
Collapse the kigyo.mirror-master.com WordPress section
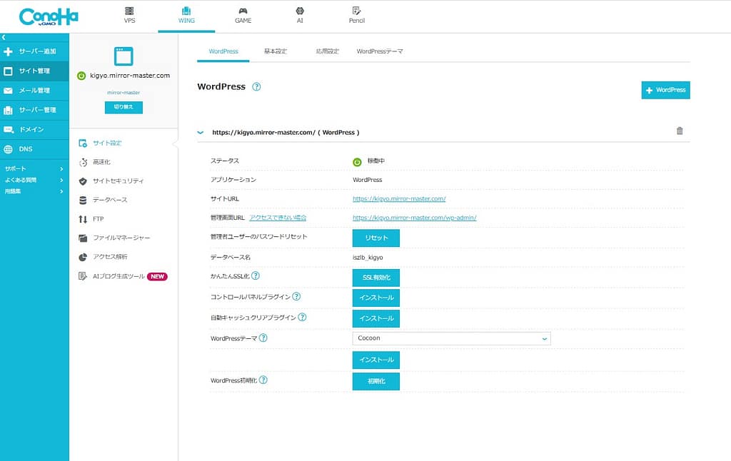pos(201,132)
